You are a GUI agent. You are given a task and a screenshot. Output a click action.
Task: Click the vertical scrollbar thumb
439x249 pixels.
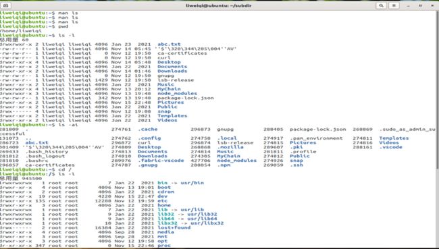pos(438,90)
